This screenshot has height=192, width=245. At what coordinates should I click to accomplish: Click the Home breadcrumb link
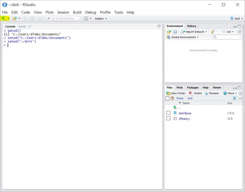point(180,98)
